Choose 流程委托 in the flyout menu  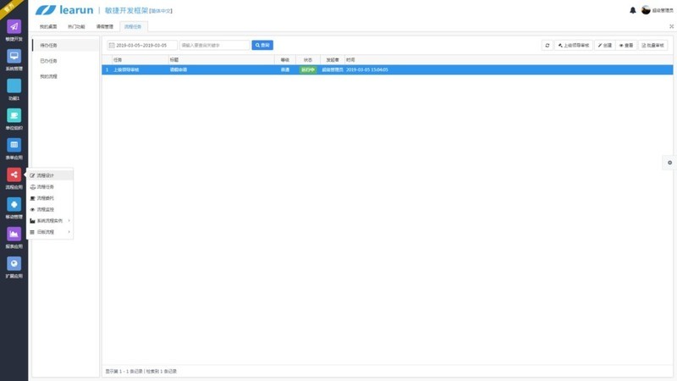tap(50, 198)
